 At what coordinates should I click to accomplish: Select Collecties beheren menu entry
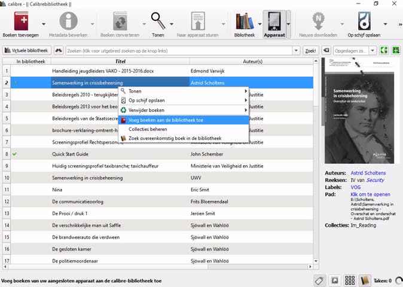pyautogui.click(x=184, y=129)
